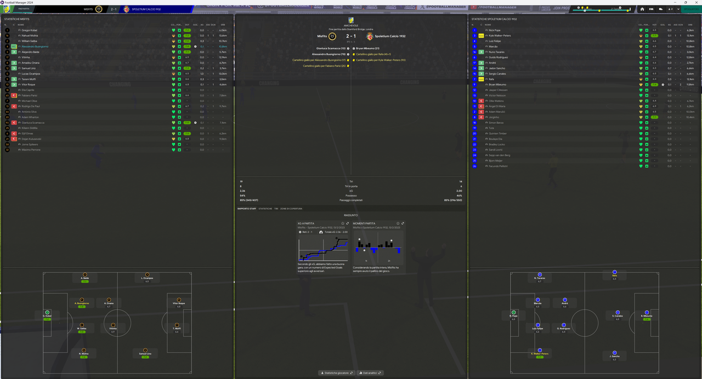This screenshot has width=702, height=379.
Task: Click Guido Rodriguez in Spoletium stats list
Action: coord(499,58)
